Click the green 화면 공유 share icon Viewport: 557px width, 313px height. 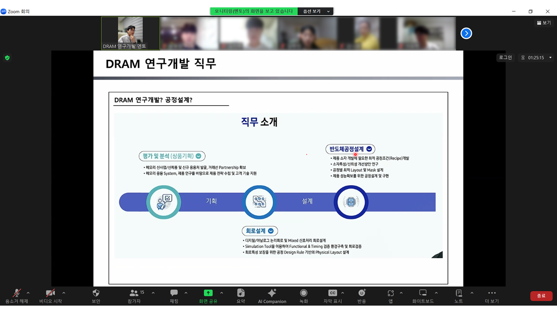pos(208,293)
